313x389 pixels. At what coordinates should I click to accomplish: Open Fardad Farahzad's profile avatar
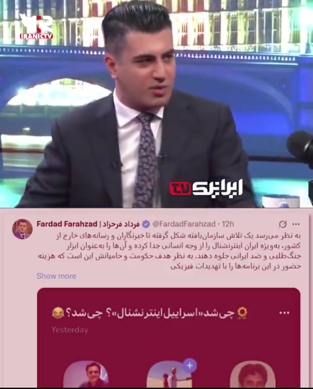point(22,229)
